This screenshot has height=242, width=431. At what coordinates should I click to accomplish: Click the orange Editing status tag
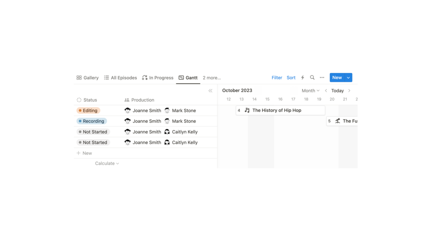(x=88, y=111)
